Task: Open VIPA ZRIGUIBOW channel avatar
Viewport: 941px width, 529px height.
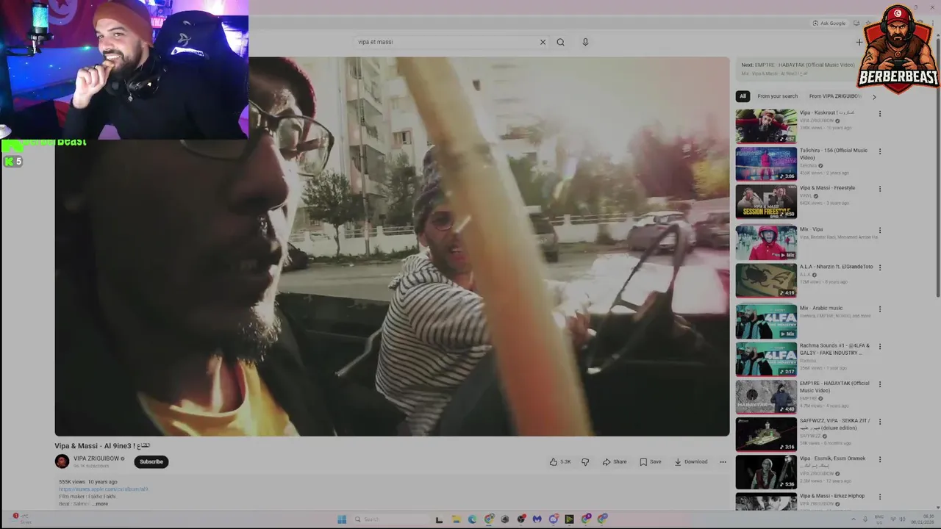Action: [x=62, y=461]
